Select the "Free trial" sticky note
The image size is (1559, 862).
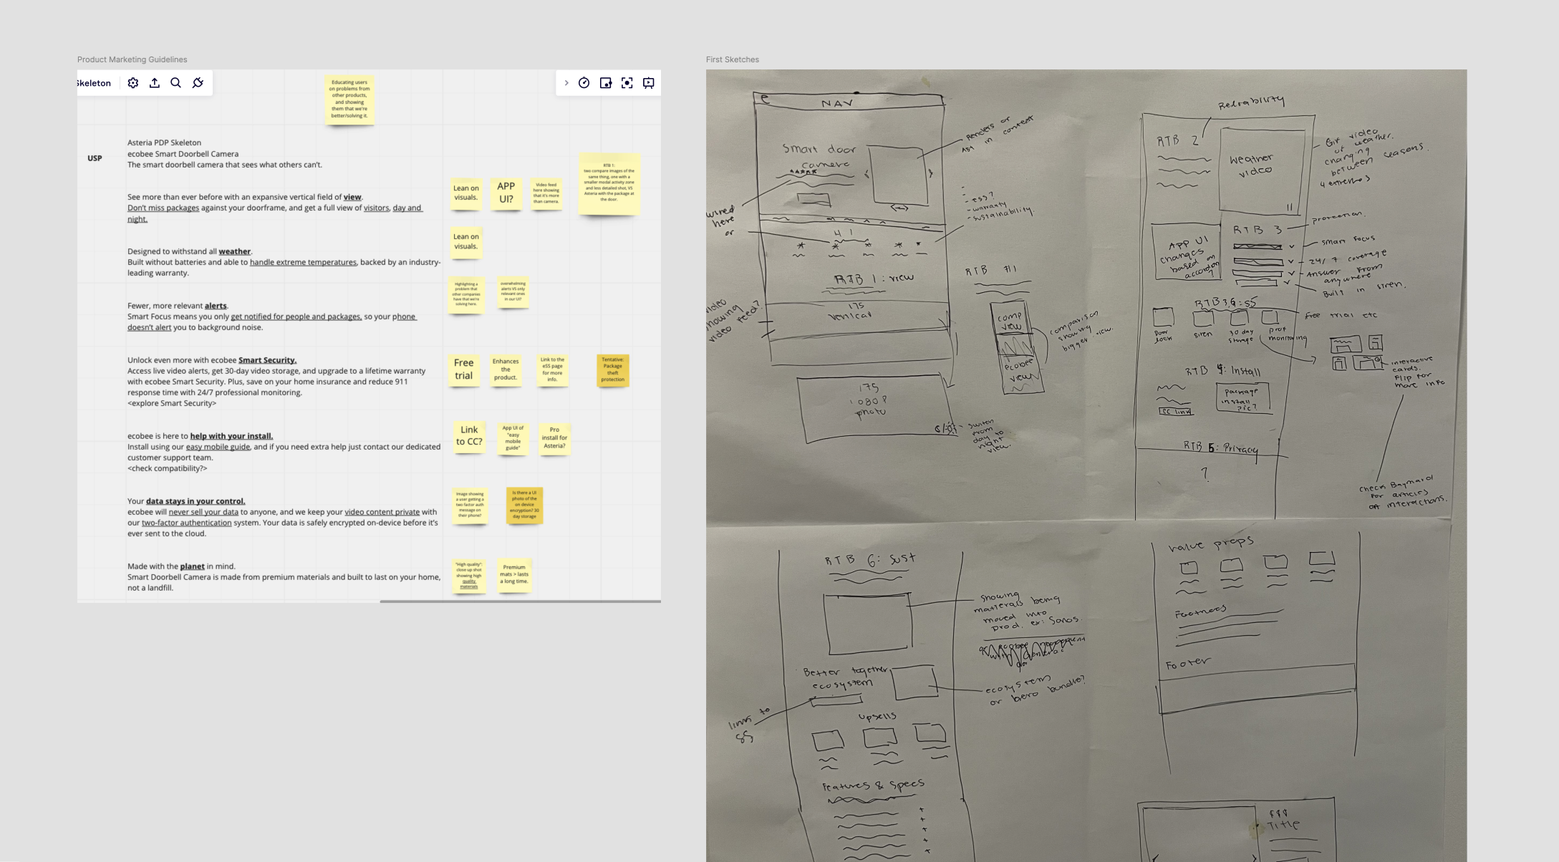coord(463,370)
